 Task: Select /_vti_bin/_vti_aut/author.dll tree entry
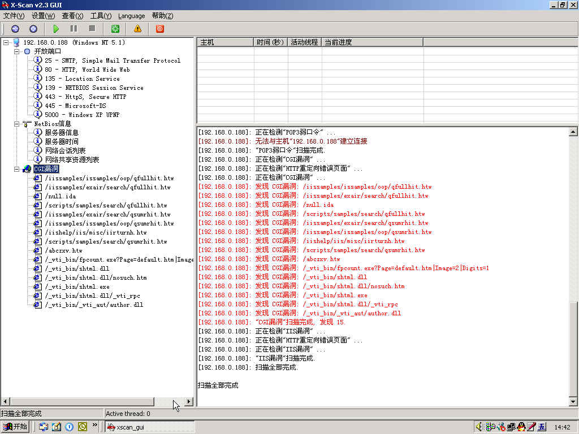[94, 305]
